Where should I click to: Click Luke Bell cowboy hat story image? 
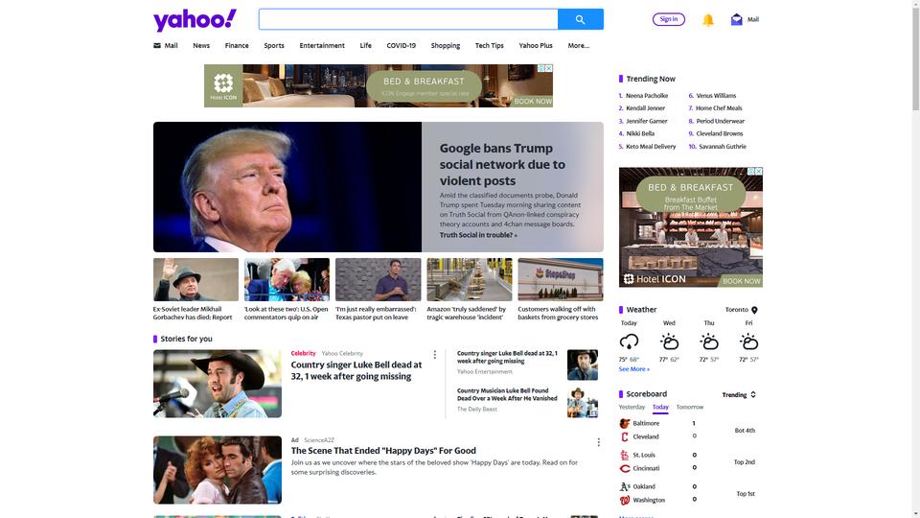[218, 384]
